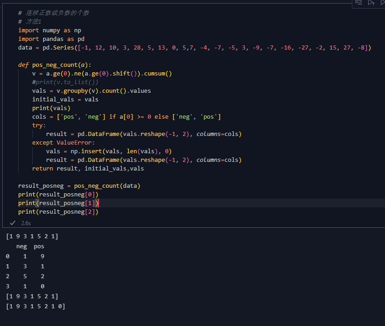Click the 'except ValueError:' line
The height and width of the screenshot is (326, 385).
(x=64, y=143)
